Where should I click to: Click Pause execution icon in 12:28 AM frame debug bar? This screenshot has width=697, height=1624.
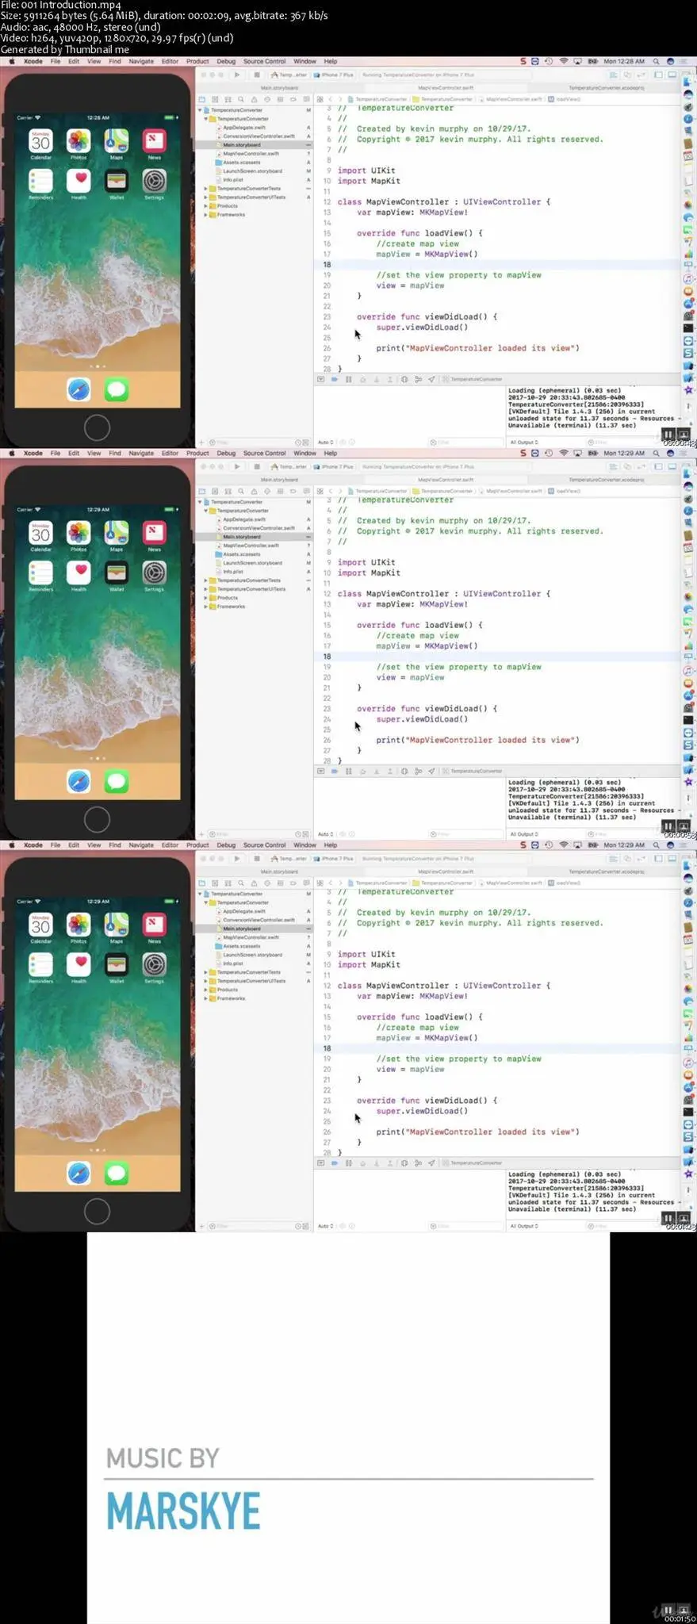[348, 379]
